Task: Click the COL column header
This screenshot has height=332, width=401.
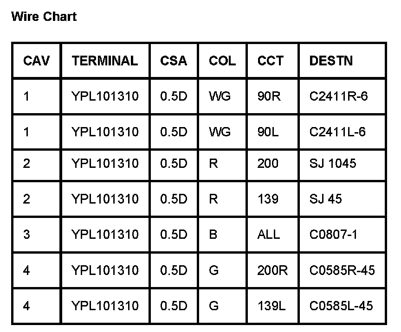Action: [x=222, y=61]
